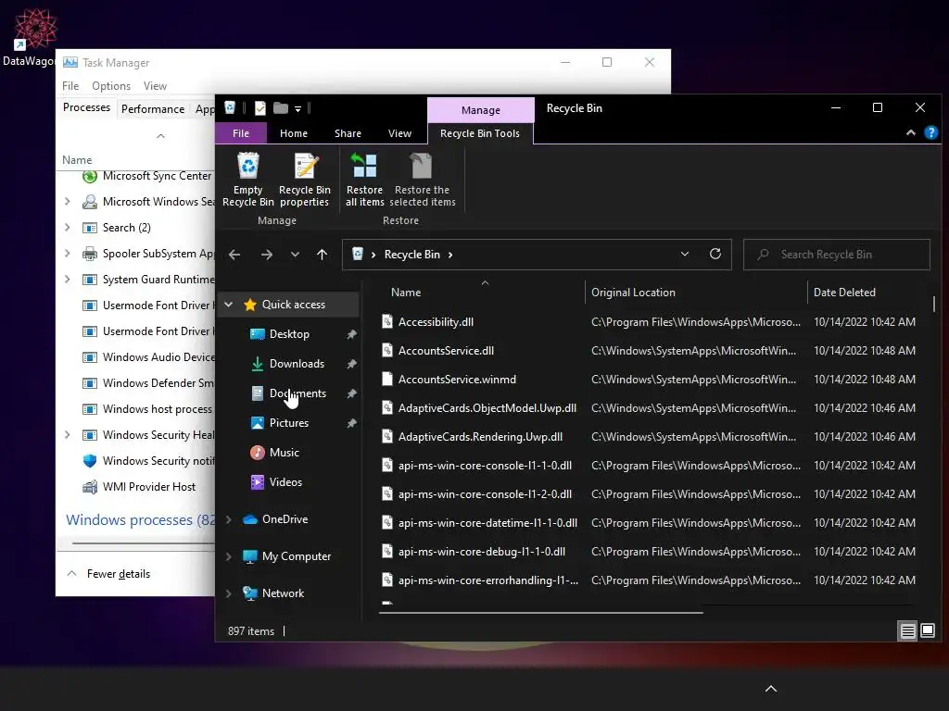Open the address bar history dropdown
The image size is (949, 711).
click(685, 254)
